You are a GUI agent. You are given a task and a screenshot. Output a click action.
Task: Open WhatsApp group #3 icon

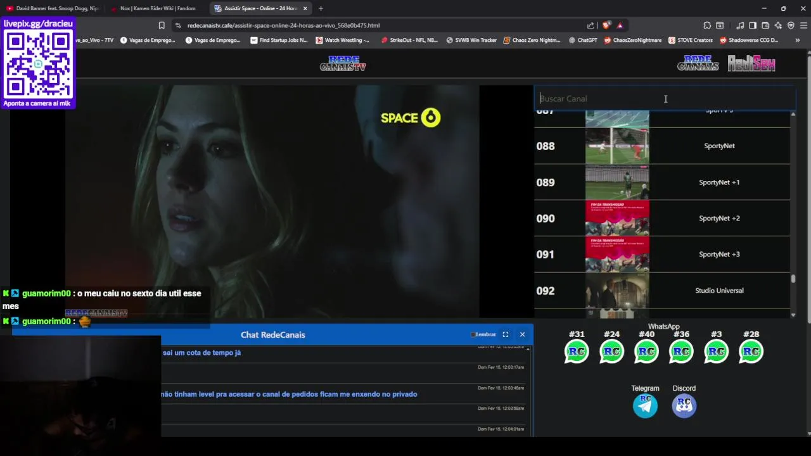click(716, 351)
